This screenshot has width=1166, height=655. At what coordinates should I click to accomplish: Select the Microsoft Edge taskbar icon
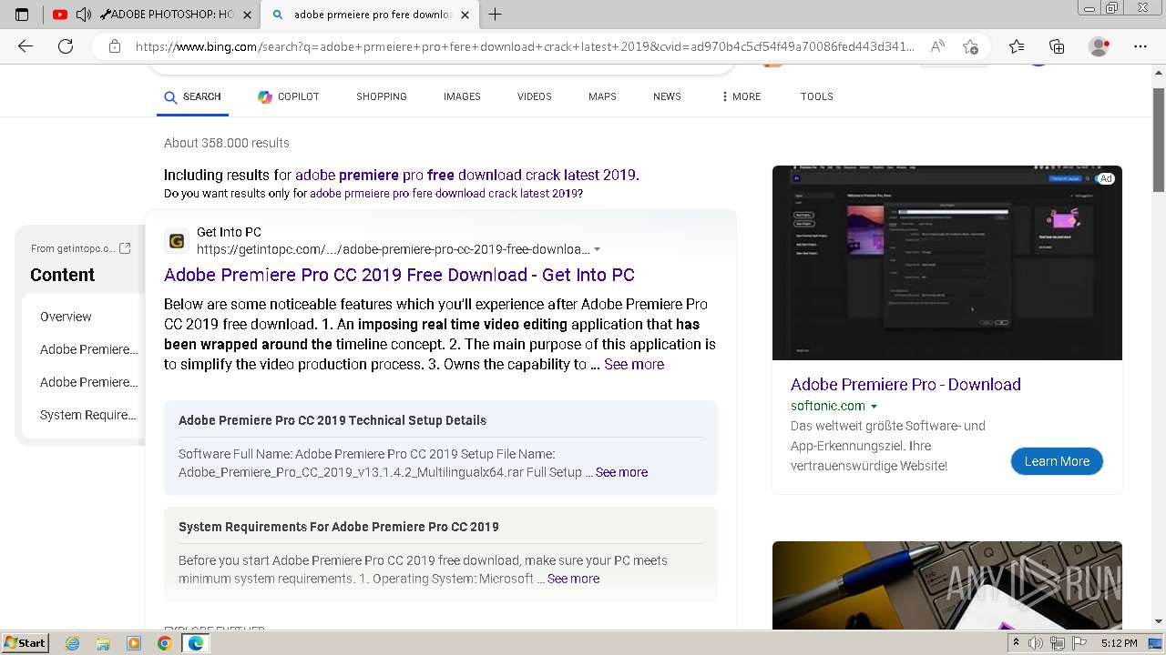[195, 643]
